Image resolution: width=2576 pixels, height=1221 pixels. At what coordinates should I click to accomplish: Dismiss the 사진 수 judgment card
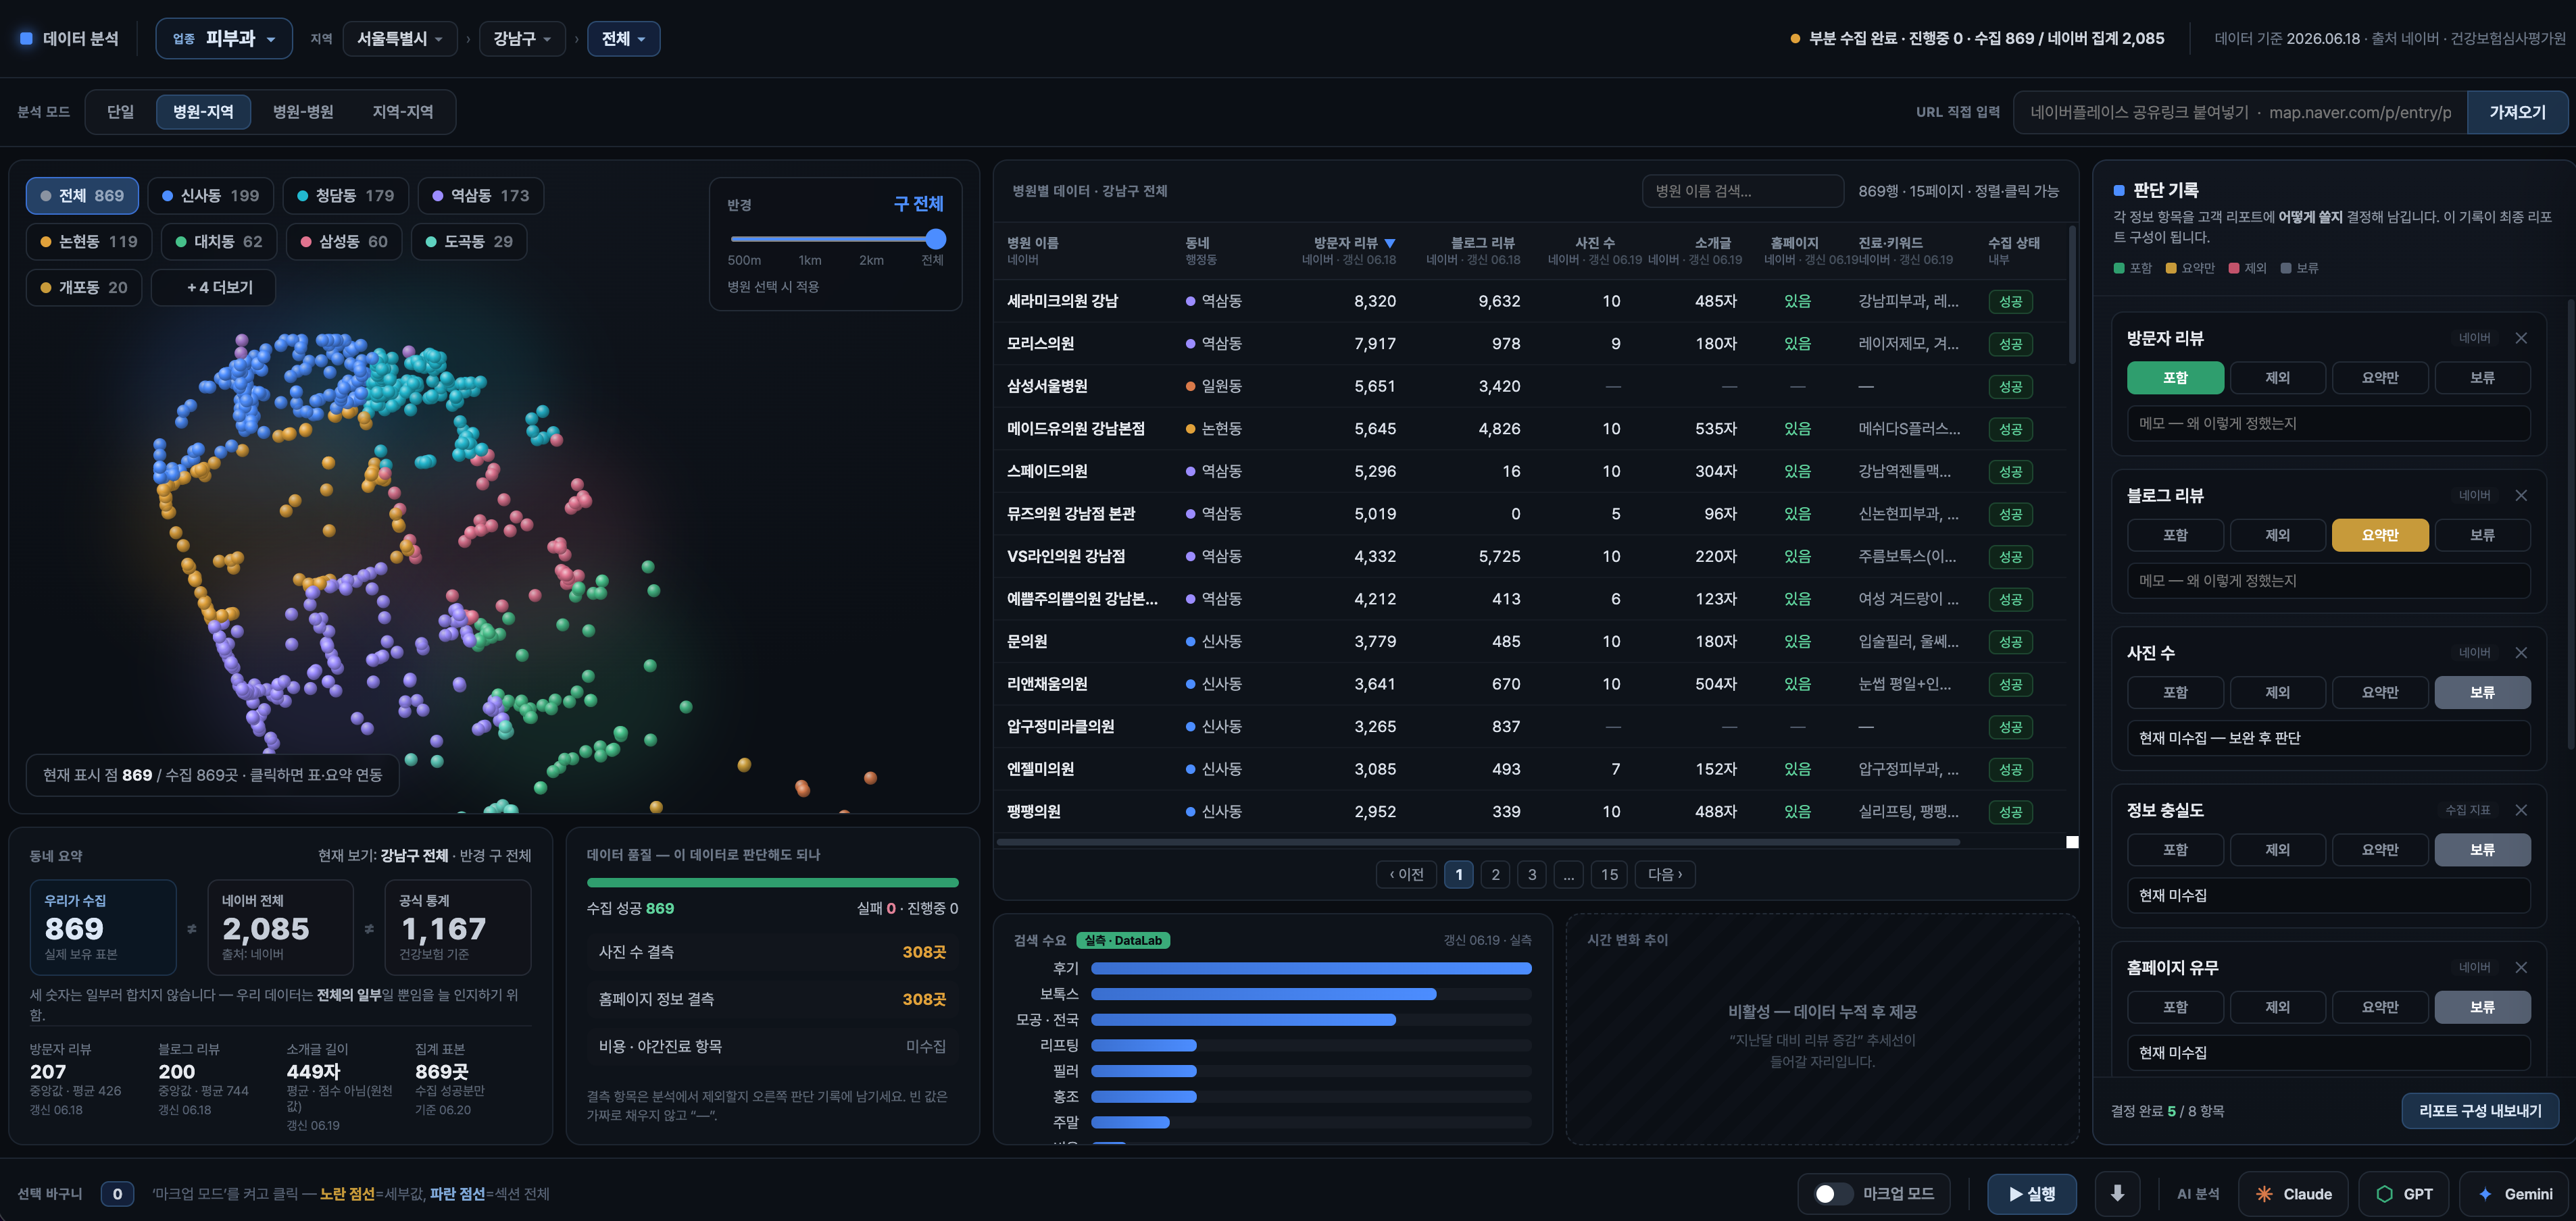pyautogui.click(x=2521, y=652)
